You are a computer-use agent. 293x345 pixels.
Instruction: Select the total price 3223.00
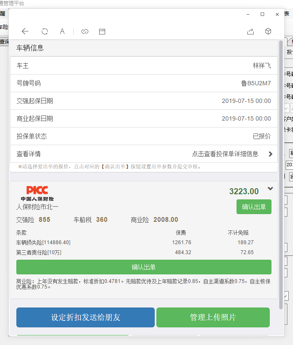[244, 191]
